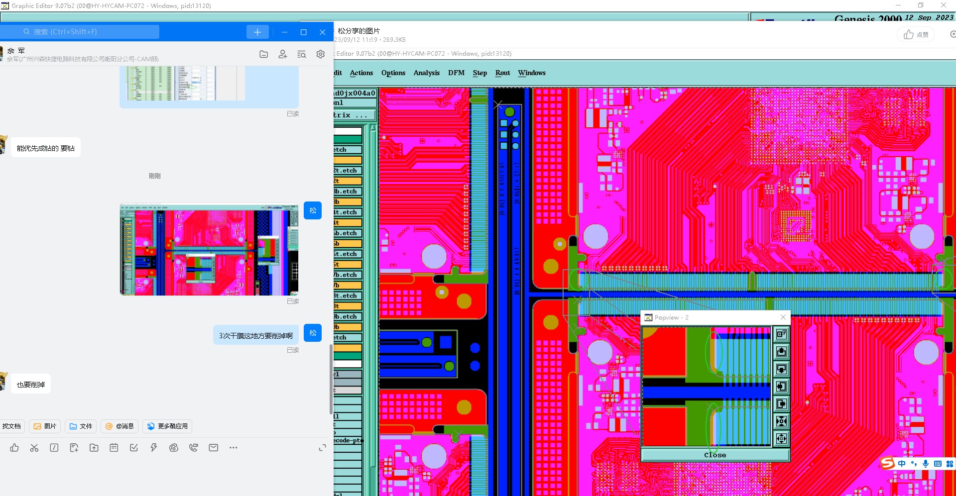This screenshot has height=496, width=956.
Task: Select the 2t.etch layer row
Action: tap(348, 171)
